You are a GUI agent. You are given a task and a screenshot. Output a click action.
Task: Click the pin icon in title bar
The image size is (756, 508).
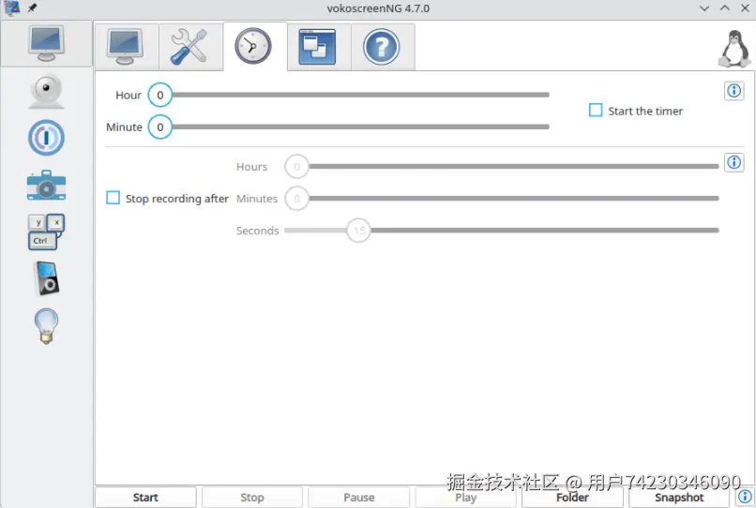click(x=32, y=7)
